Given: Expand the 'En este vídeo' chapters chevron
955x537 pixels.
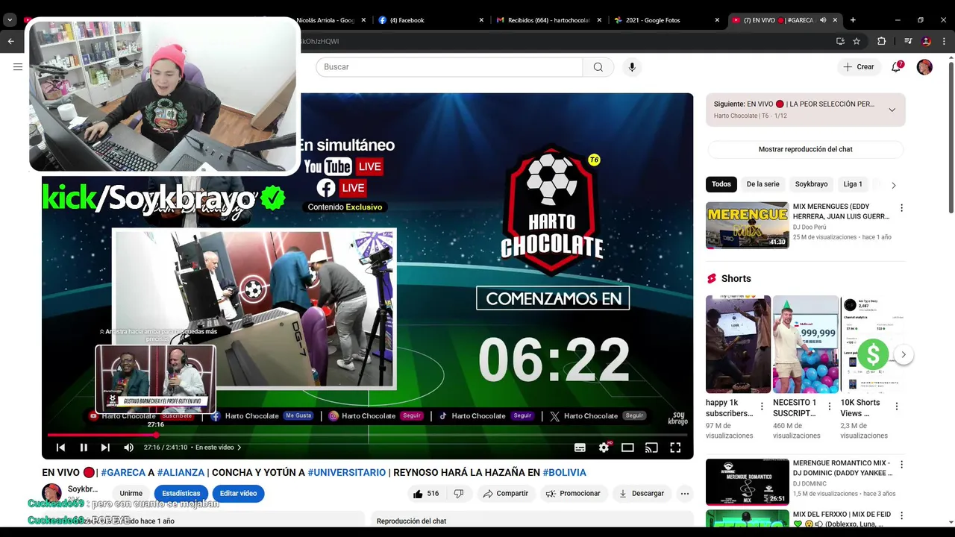Looking at the screenshot, I should (x=239, y=447).
